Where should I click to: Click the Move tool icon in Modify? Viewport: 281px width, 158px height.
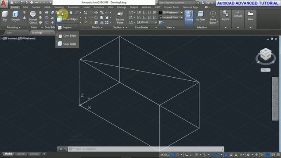pyautogui.click(x=96, y=13)
